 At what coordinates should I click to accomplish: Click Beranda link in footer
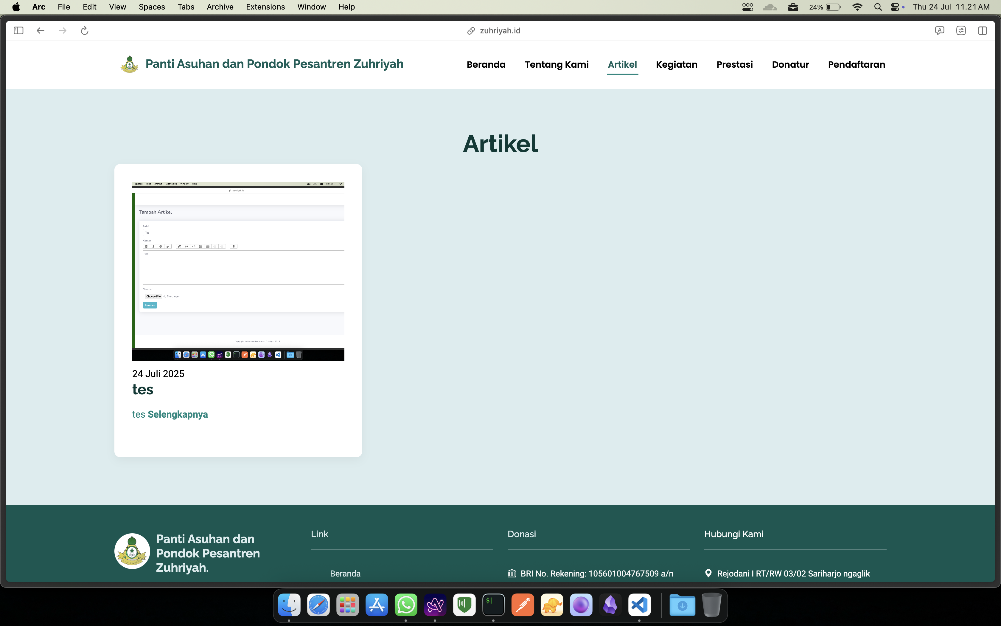click(x=345, y=574)
